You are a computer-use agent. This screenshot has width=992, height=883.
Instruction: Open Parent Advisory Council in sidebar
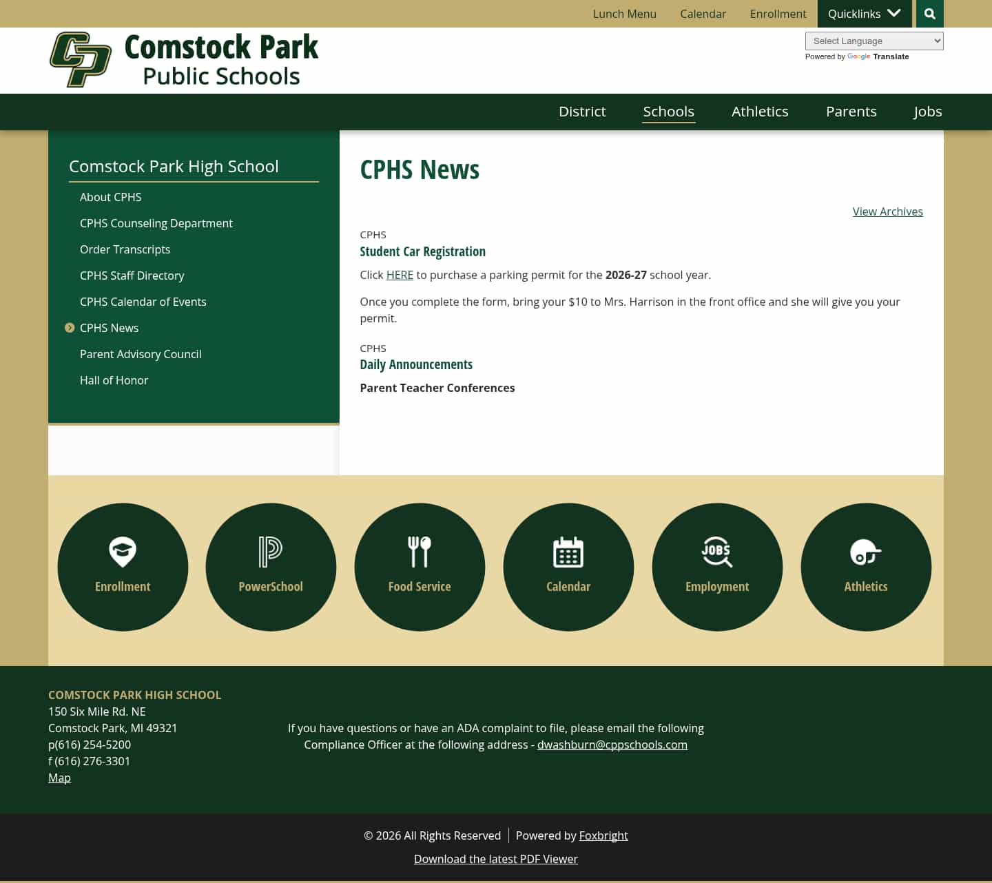click(x=141, y=354)
